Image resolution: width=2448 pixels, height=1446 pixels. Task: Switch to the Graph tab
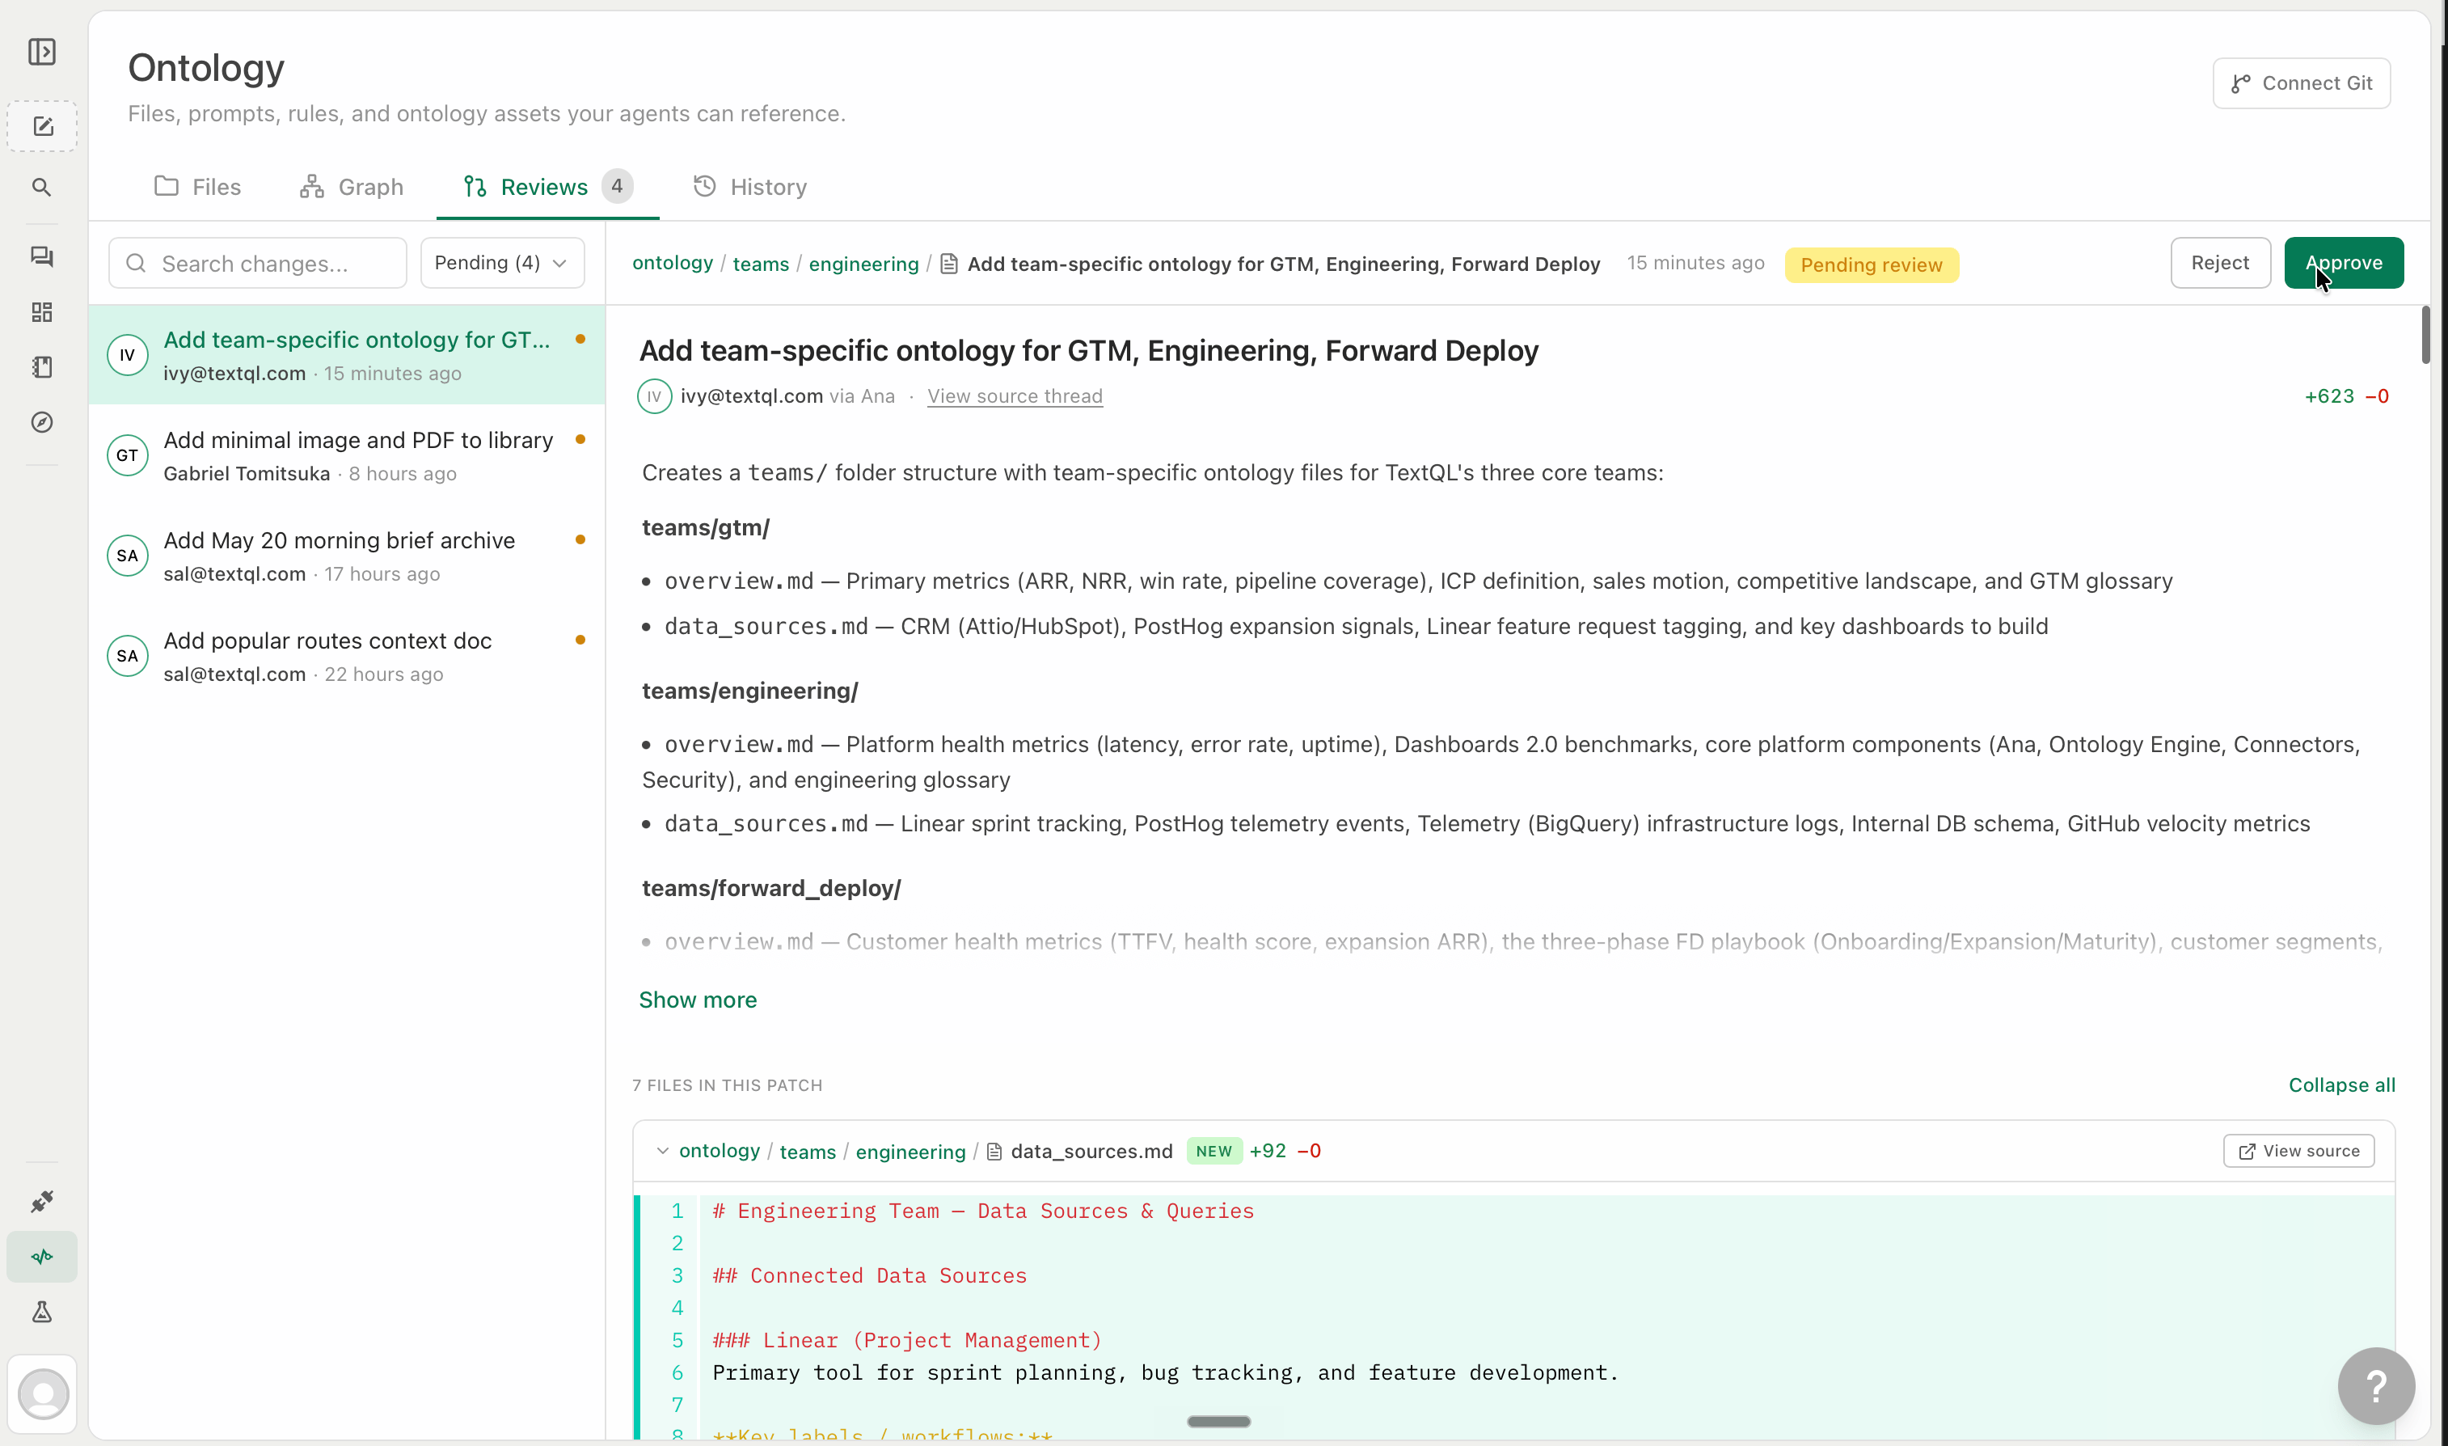coord(352,186)
